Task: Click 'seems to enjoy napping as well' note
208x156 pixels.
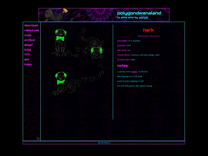Action: coord(130,81)
